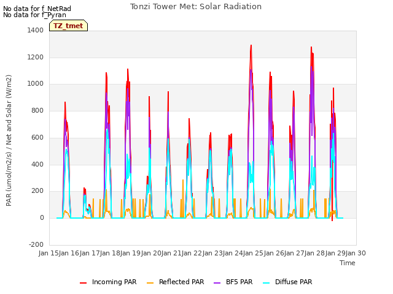The height and width of the screenshot is (294, 393).
Task: Click the Jan 15 x-axis tick label
Action: coord(49,253)
